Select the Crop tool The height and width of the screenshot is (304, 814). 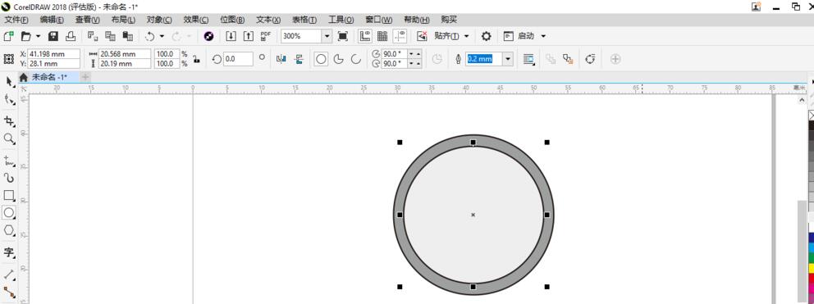(9, 121)
